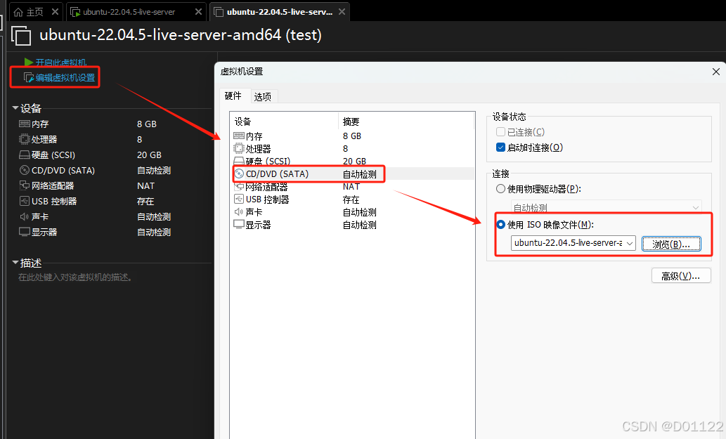Collapse the 设备 section in sidebar
The height and width of the screenshot is (439, 726).
15,107
